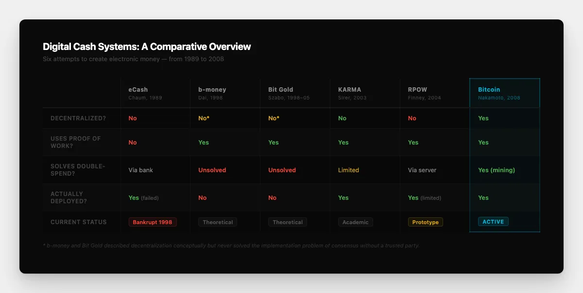The width and height of the screenshot is (583, 293).
Task: Click the "Via server" cell under RPOW
Action: (422, 170)
